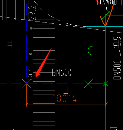Viewport: 123px width, 130px height.
Task: Click the orange 18014 dimension text
Action: click(65, 98)
